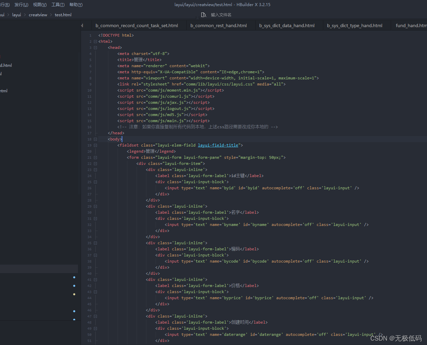Image resolution: width=427 pixels, height=345 pixels.
Task: Click the layui breadcrumb segment
Action: coord(17,15)
